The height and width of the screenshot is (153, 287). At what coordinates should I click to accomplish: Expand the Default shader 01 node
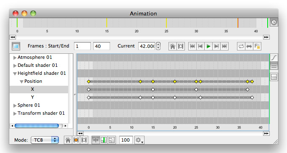click(x=15, y=66)
